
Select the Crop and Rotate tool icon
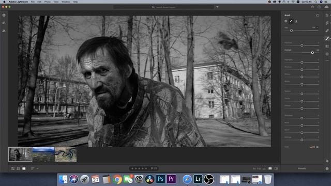click(327, 23)
